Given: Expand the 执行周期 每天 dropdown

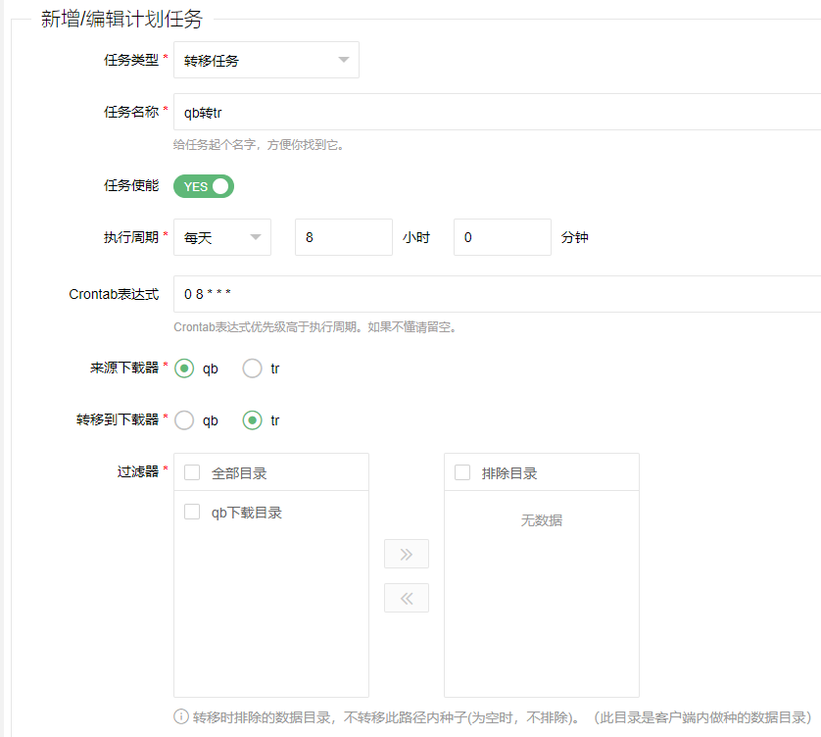Looking at the screenshot, I should pyautogui.click(x=221, y=237).
